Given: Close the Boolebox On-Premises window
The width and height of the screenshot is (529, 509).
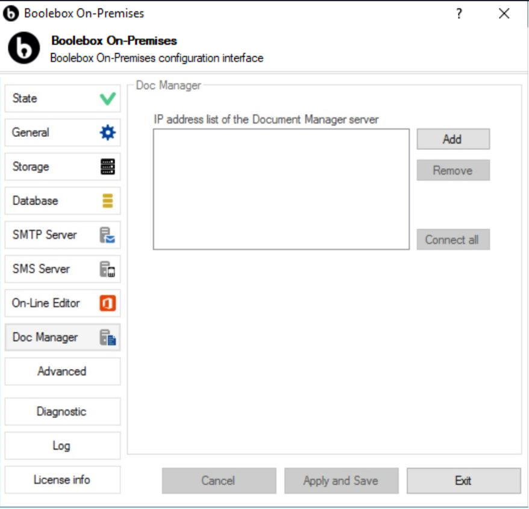Looking at the screenshot, I should click(x=504, y=13).
